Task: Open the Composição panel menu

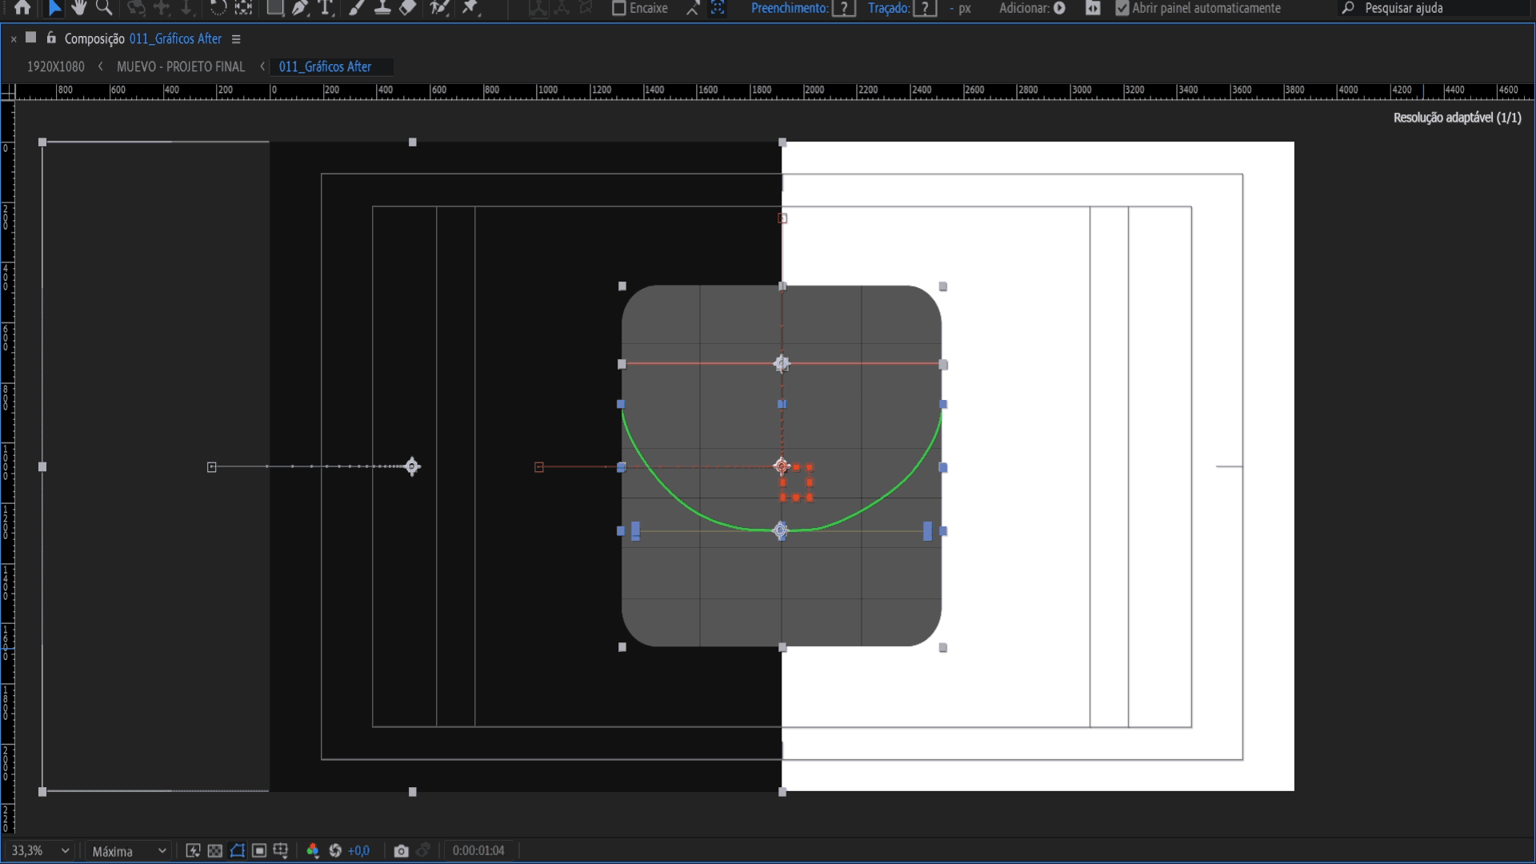Action: [x=236, y=39]
